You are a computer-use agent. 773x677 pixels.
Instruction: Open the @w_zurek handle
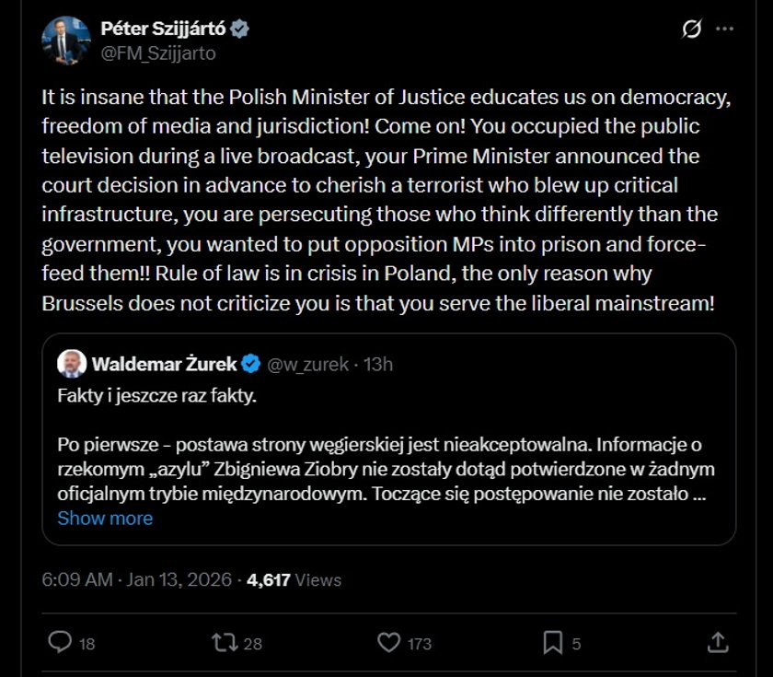pyautogui.click(x=307, y=364)
